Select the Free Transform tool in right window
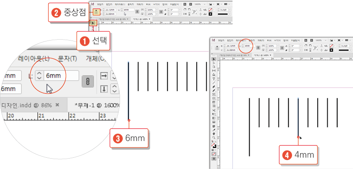 (x=214, y=114)
